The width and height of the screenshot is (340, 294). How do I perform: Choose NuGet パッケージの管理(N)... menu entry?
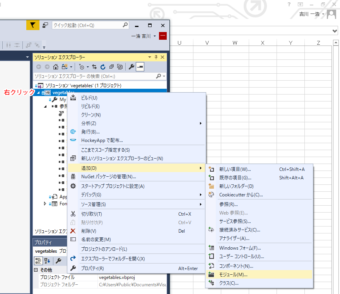[108, 177]
